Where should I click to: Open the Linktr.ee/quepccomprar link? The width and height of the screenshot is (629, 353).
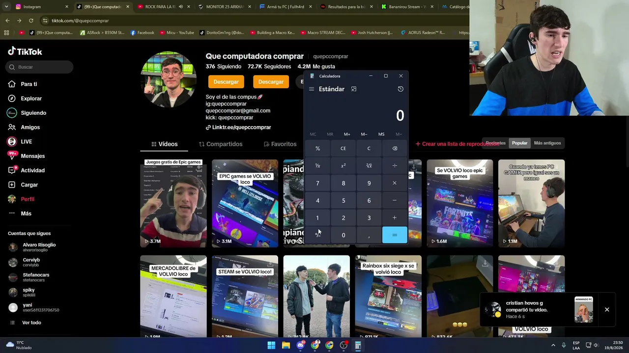tap(238, 127)
